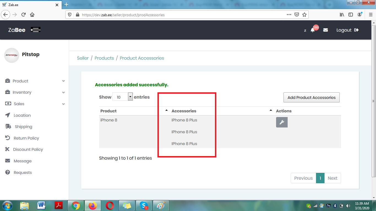The height and width of the screenshot is (211, 376).
Task: Close the Zab.ee tab
Action: [57, 5]
